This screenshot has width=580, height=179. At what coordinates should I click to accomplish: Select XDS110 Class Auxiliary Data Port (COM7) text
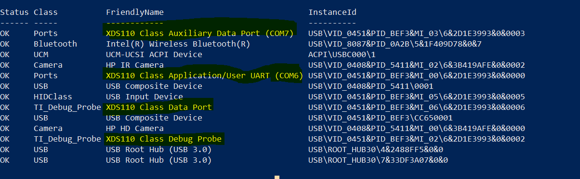pyautogui.click(x=200, y=34)
